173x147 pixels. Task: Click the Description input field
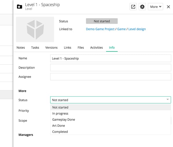click(x=110, y=67)
